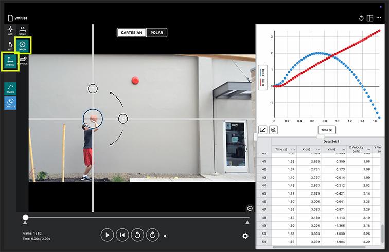Viewport: 389px width, 252px height.
Task: Select the Distance measuring tool
Action: pos(23,61)
